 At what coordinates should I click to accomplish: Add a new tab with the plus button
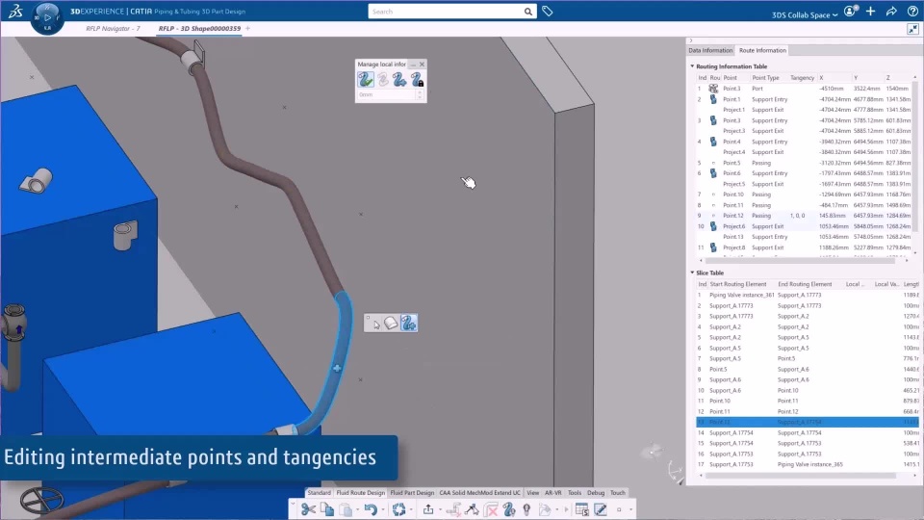coord(247,28)
